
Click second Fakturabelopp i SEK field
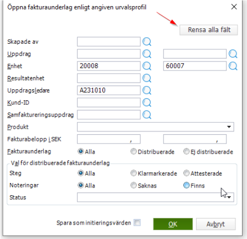[x=195, y=139]
